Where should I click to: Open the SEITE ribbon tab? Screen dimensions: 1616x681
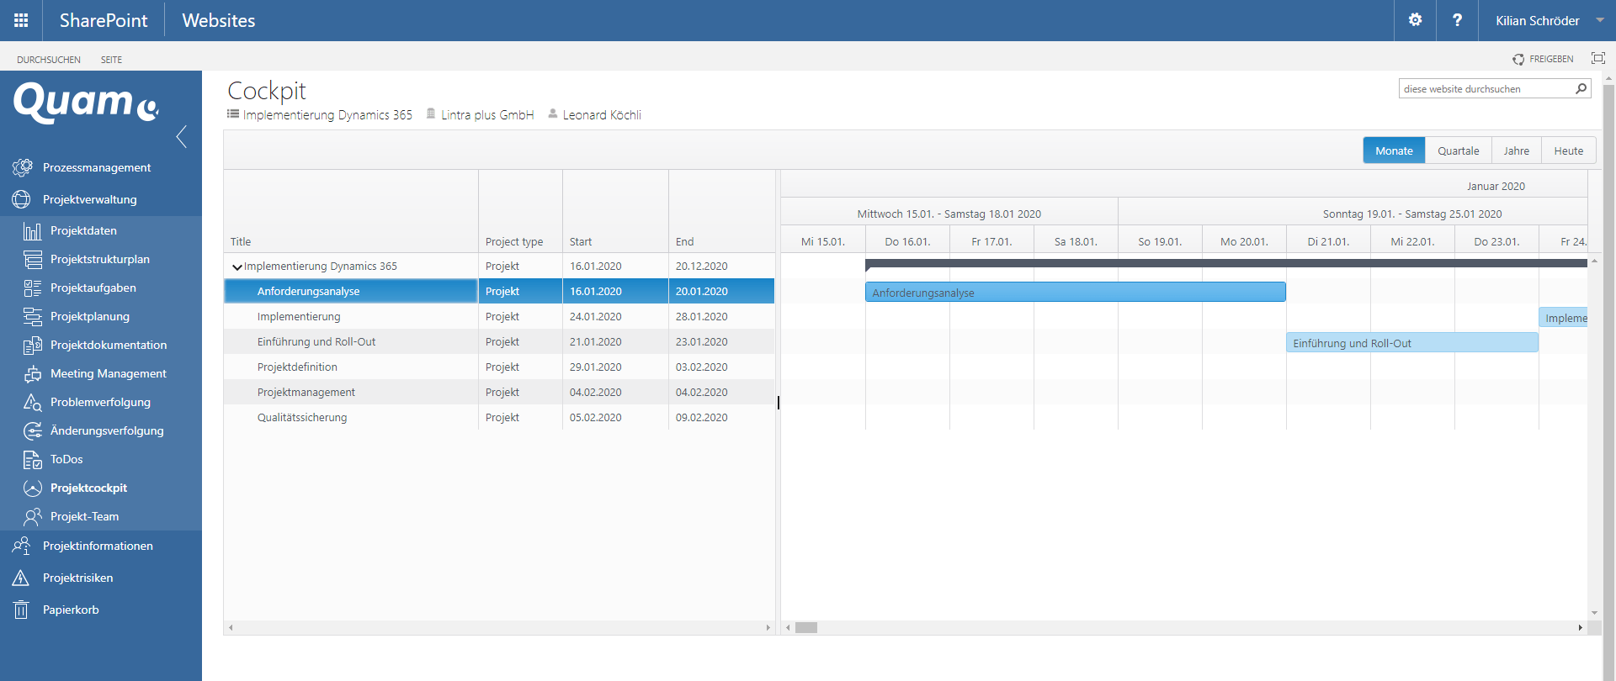[x=111, y=60]
